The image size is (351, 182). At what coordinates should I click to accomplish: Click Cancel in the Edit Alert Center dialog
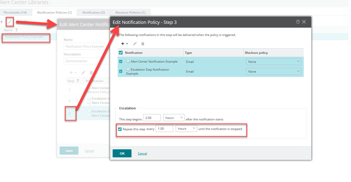point(89,151)
